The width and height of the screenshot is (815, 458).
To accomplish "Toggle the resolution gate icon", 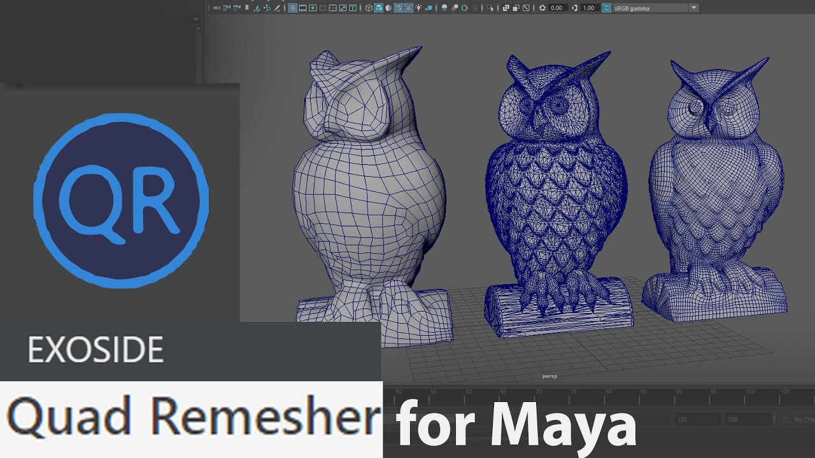I will click(x=313, y=8).
